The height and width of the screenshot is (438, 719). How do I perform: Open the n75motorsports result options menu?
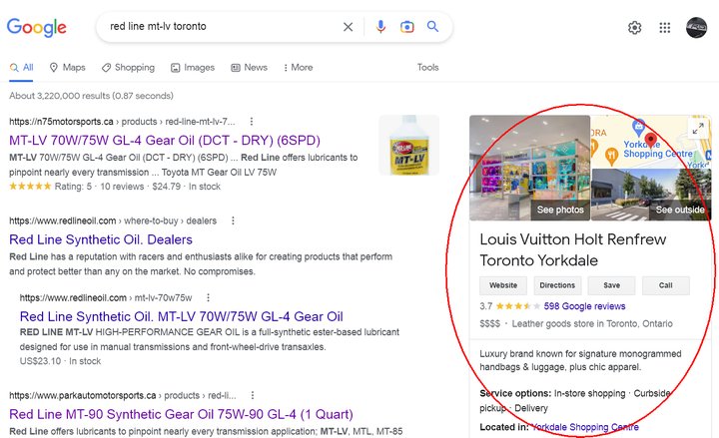coord(252,122)
